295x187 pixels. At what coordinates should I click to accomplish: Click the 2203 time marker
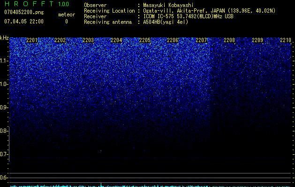(88, 40)
